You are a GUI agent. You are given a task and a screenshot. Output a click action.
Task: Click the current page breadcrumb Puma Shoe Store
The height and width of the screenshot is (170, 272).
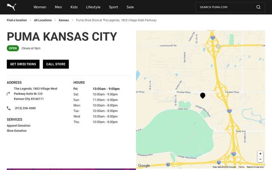point(116,20)
